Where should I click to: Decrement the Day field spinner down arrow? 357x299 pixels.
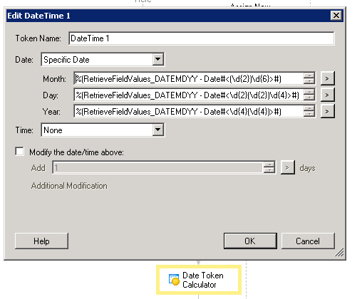tap(309, 98)
